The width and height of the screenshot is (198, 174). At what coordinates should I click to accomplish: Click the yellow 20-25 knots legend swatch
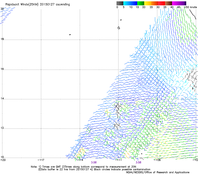[148, 3]
